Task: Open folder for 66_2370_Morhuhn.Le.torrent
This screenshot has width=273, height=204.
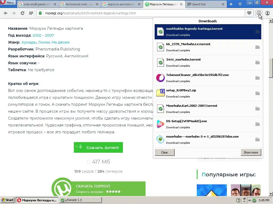Action: [257, 47]
